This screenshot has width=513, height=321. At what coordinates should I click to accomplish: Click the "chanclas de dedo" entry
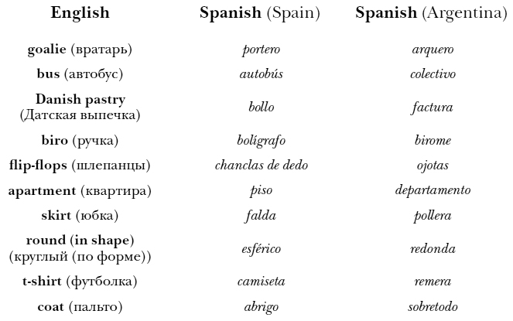pyautogui.click(x=261, y=166)
